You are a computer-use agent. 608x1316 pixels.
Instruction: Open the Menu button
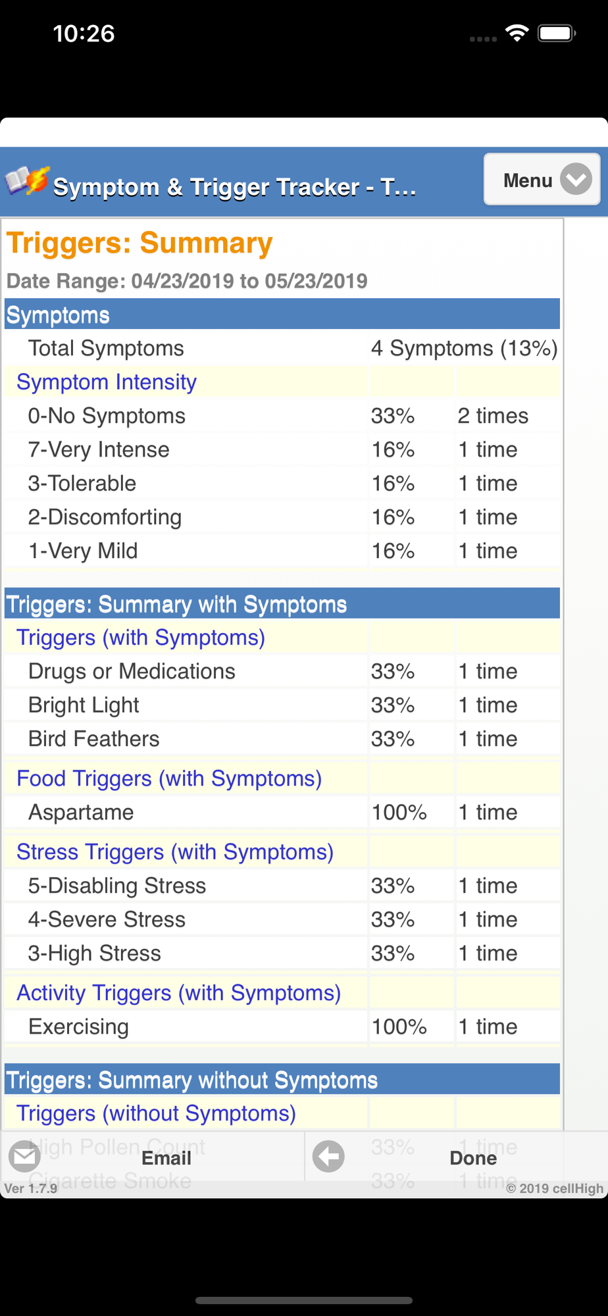click(528, 180)
